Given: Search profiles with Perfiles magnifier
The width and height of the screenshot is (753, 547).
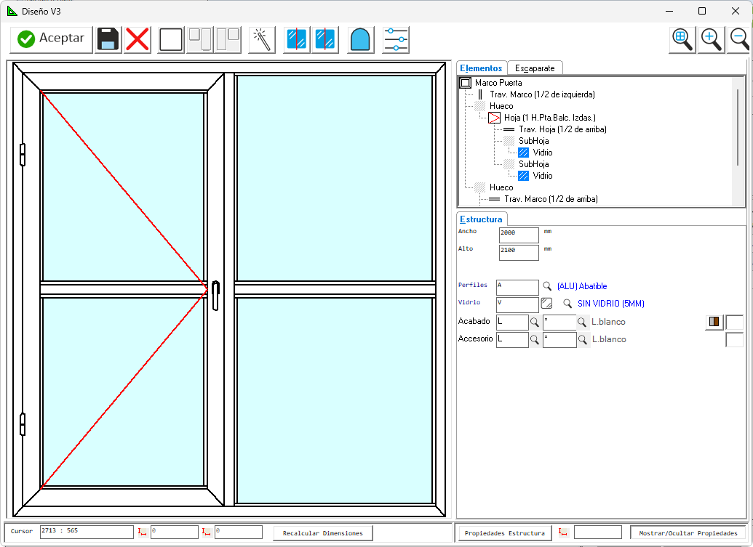Looking at the screenshot, I should click(x=547, y=286).
